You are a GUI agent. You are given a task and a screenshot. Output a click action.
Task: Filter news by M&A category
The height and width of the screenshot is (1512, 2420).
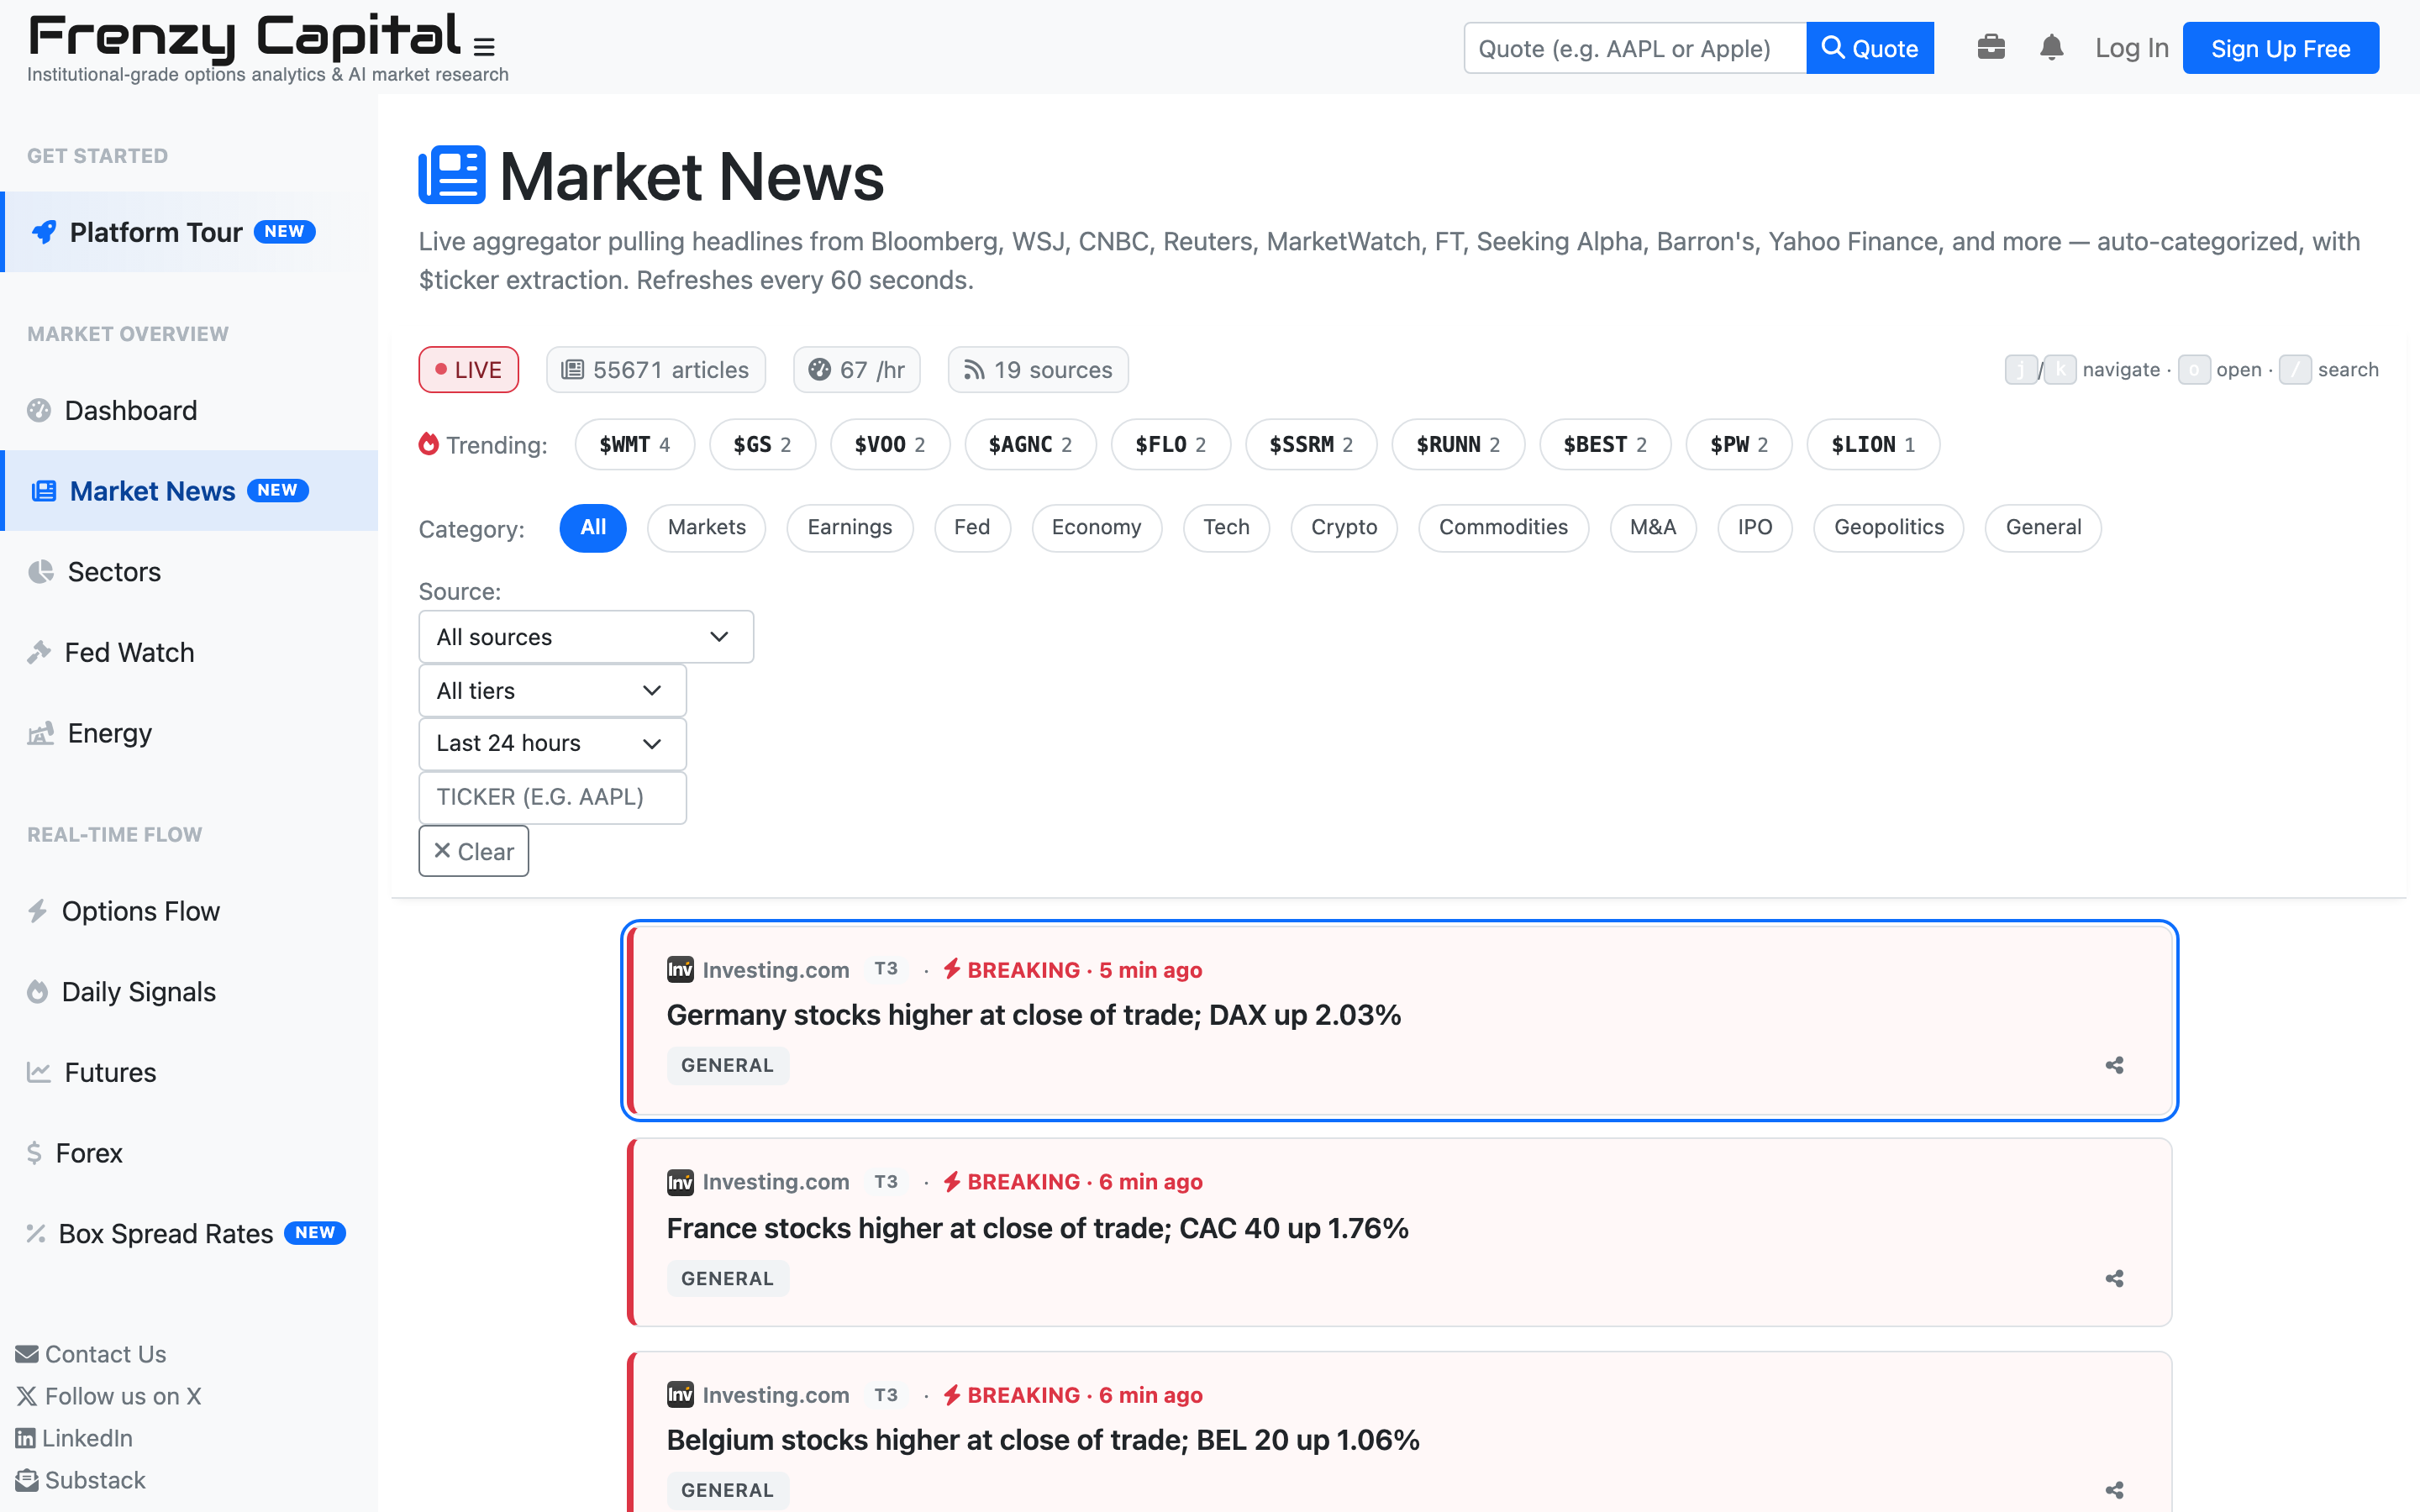pos(1652,527)
